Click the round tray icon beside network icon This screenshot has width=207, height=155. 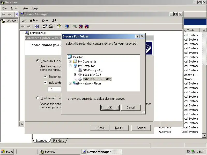pos(188,152)
